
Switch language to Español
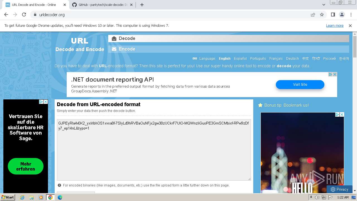tap(240, 59)
